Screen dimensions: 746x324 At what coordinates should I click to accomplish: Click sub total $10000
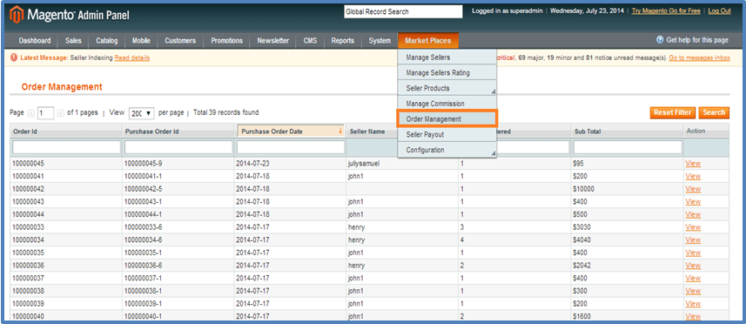click(x=584, y=189)
